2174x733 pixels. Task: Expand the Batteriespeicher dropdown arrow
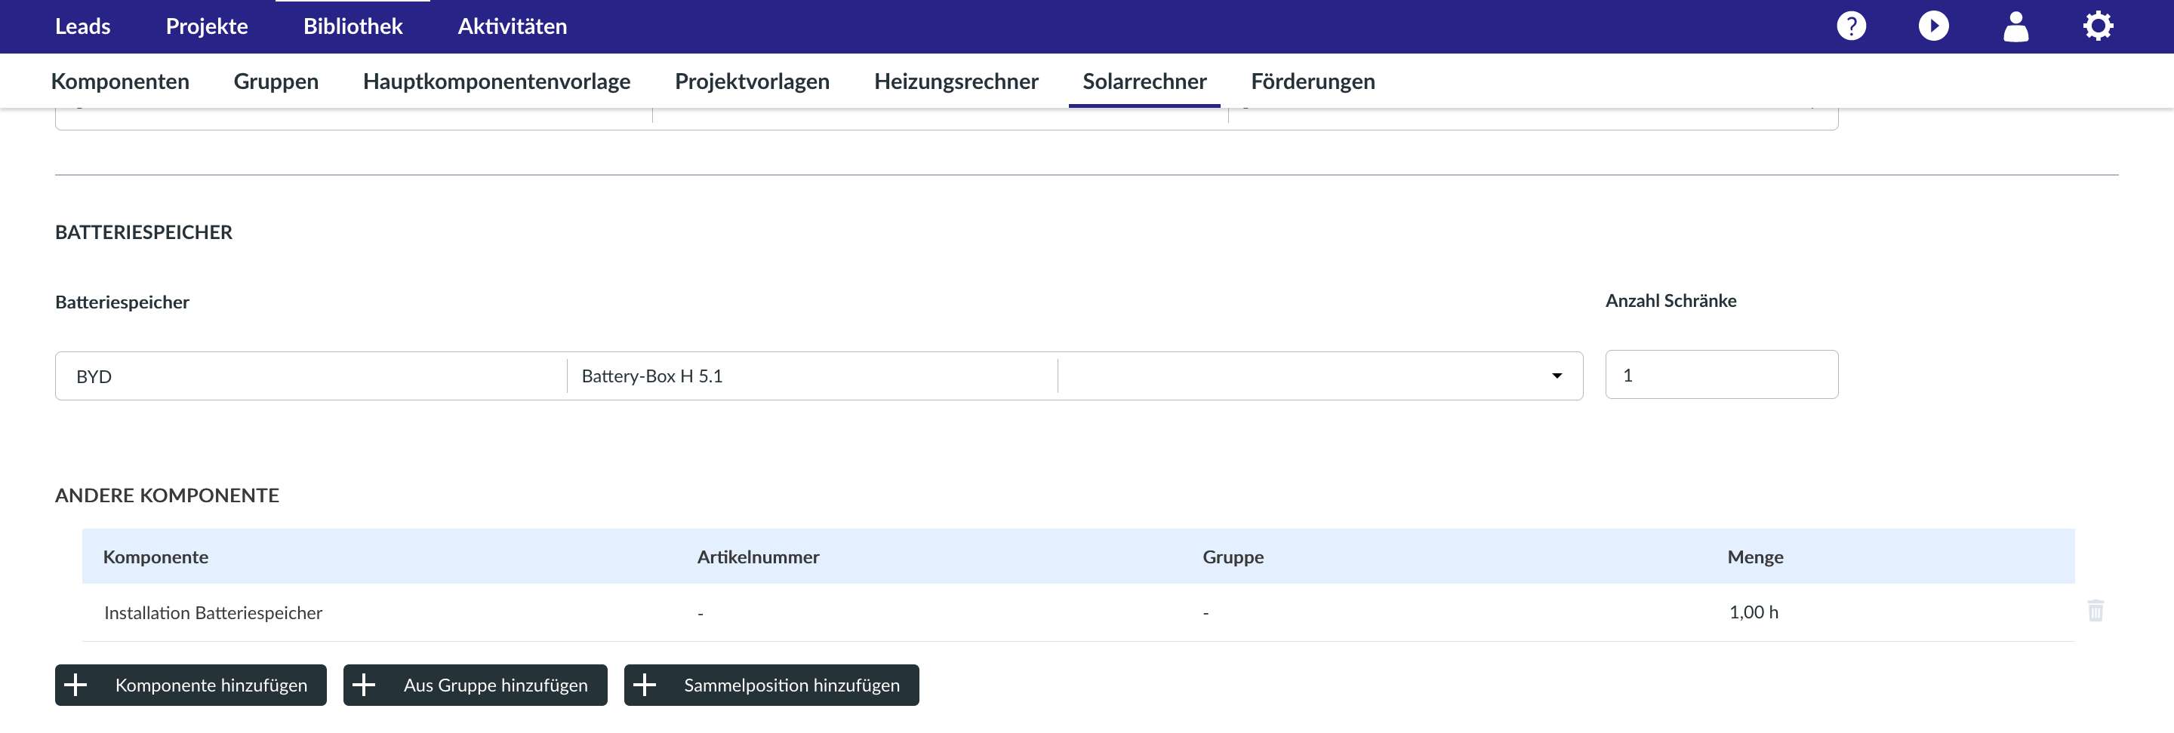coord(1557,376)
